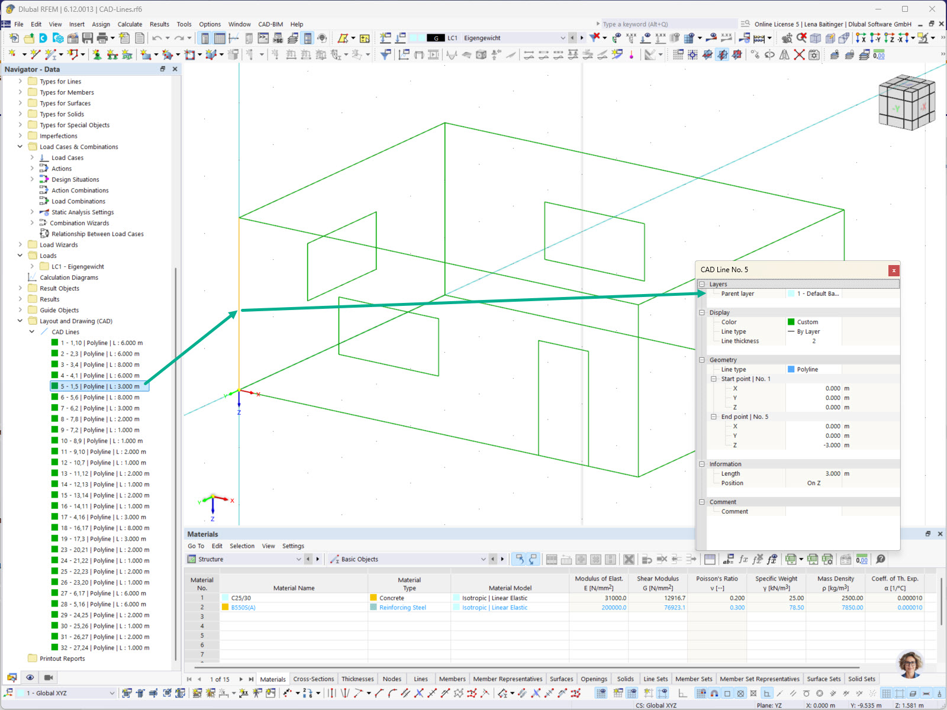
Task: Expand the Load Cases tree item
Action: (32, 157)
